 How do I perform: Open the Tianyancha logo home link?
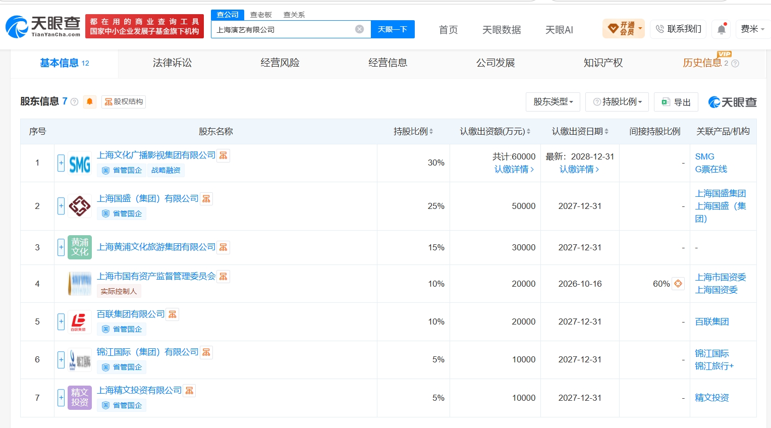43,27
